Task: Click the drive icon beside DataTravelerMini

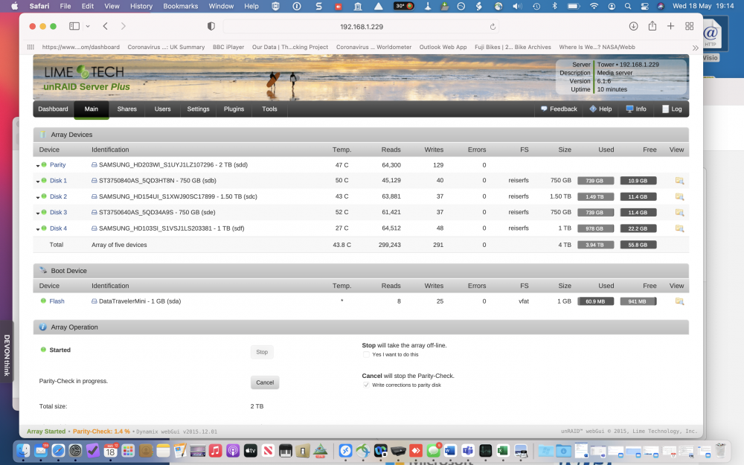Action: (94, 301)
